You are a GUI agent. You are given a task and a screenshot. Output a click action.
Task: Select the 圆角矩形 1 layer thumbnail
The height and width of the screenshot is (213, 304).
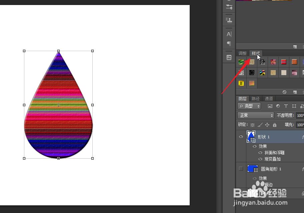(253, 169)
